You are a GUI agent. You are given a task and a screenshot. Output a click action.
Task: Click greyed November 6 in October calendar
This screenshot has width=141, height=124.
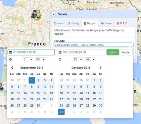101,112
